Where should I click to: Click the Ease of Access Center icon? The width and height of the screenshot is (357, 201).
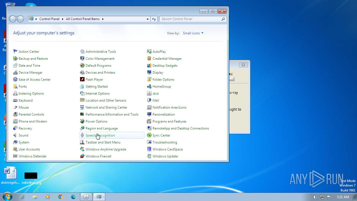15,79
